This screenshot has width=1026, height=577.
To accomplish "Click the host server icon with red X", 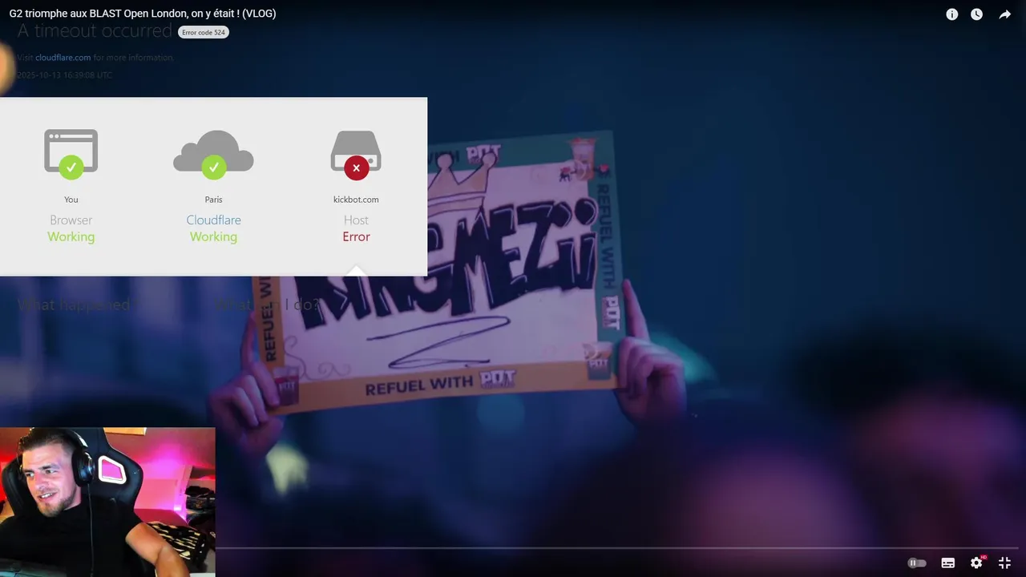I will pos(356,154).
